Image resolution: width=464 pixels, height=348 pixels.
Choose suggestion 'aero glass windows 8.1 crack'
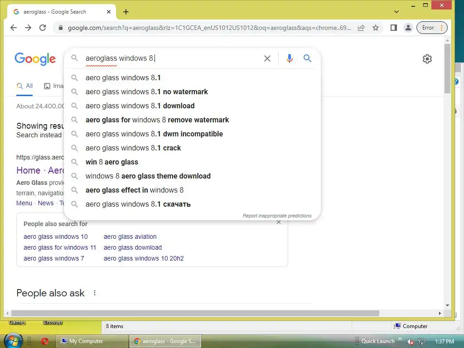pyautogui.click(x=192, y=148)
